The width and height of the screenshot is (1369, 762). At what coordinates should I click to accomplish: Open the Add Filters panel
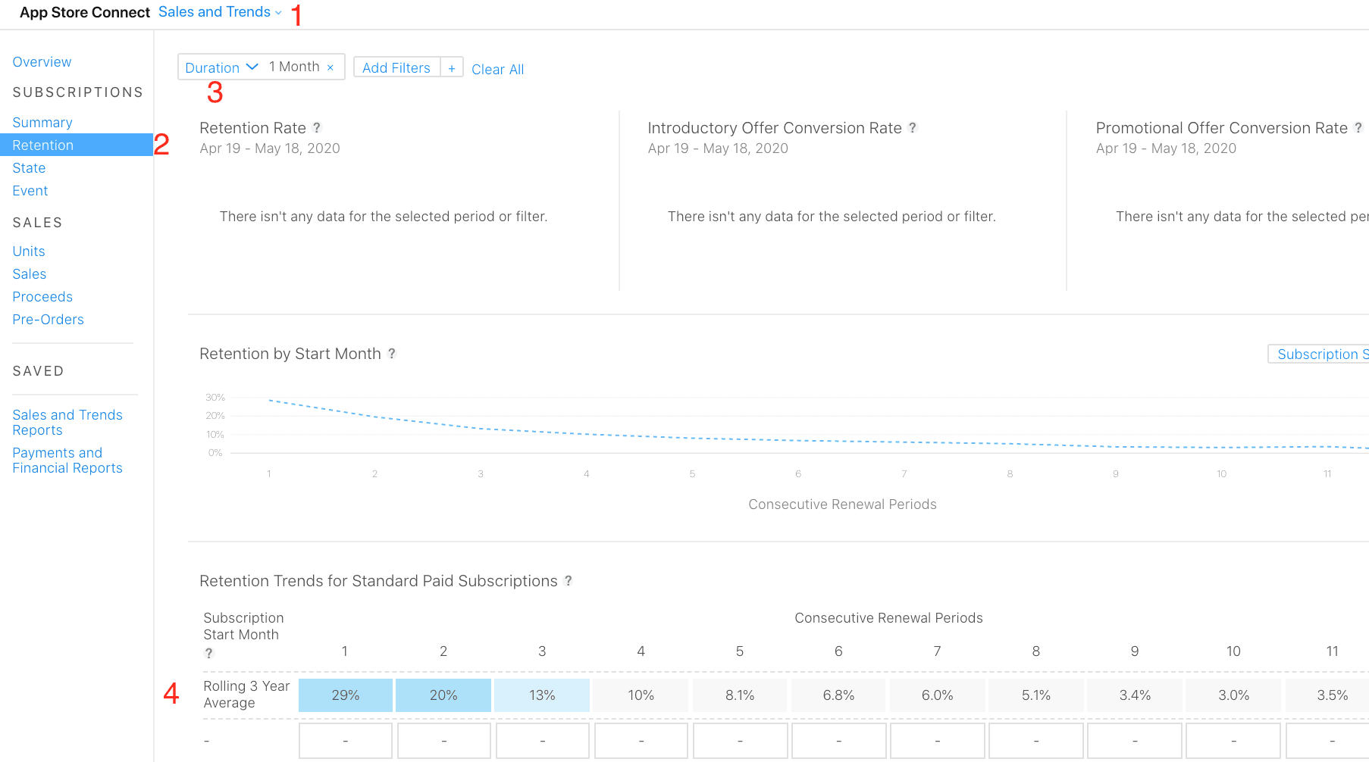pos(396,67)
